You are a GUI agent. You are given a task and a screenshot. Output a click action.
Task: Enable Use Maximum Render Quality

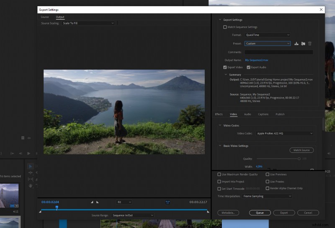pyautogui.click(x=219, y=174)
